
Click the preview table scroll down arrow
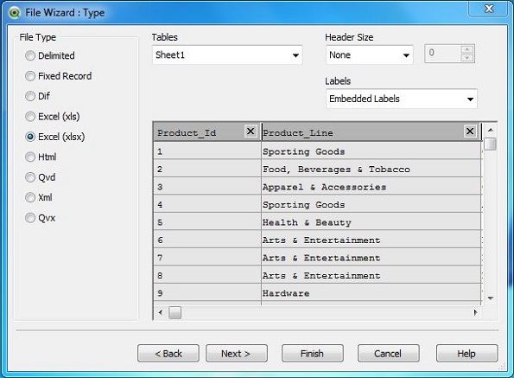coord(491,298)
